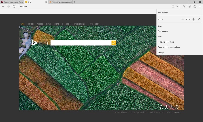Switch to the Wolfram|Alpha tab

(60, 2)
